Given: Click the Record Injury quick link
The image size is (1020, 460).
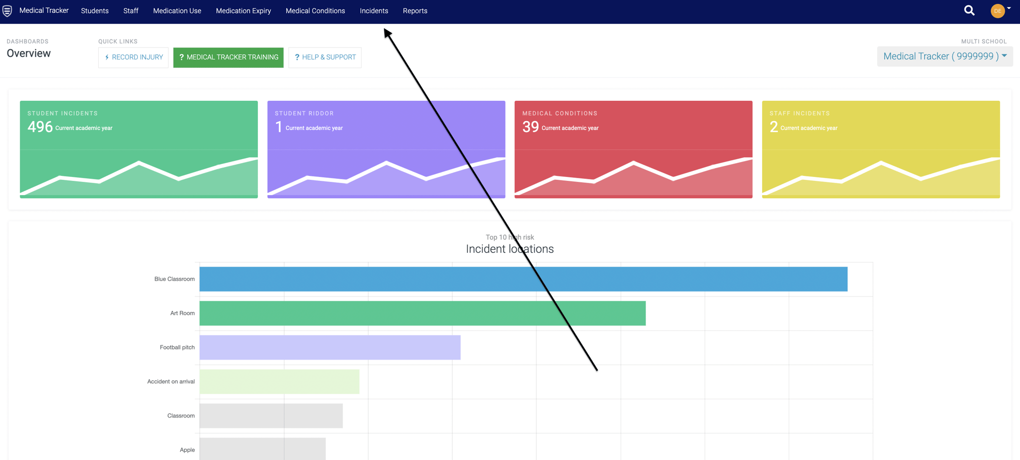Looking at the screenshot, I should click(133, 57).
